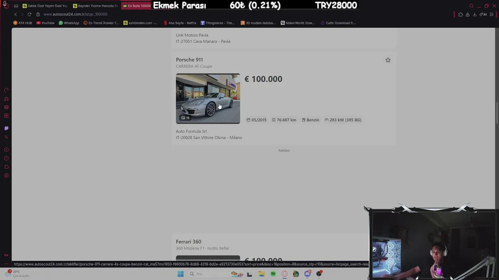
Task: Click the 76.687 km mileage value
Action: click(x=284, y=120)
